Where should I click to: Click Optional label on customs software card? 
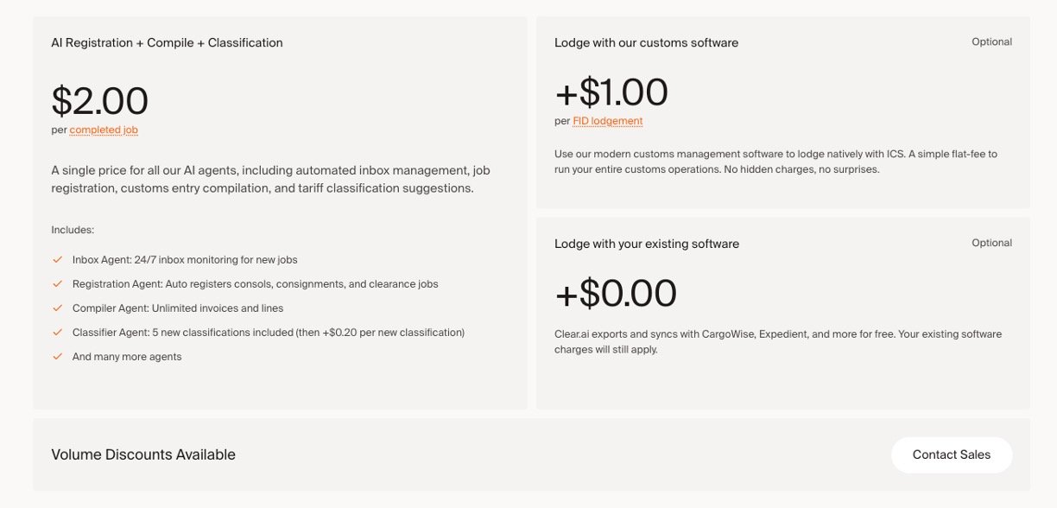click(x=991, y=41)
